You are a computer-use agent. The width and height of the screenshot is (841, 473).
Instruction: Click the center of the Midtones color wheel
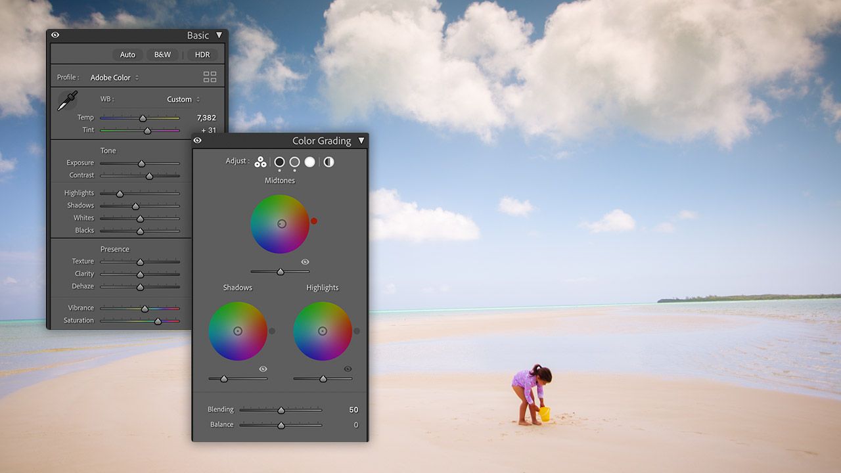[x=281, y=224]
